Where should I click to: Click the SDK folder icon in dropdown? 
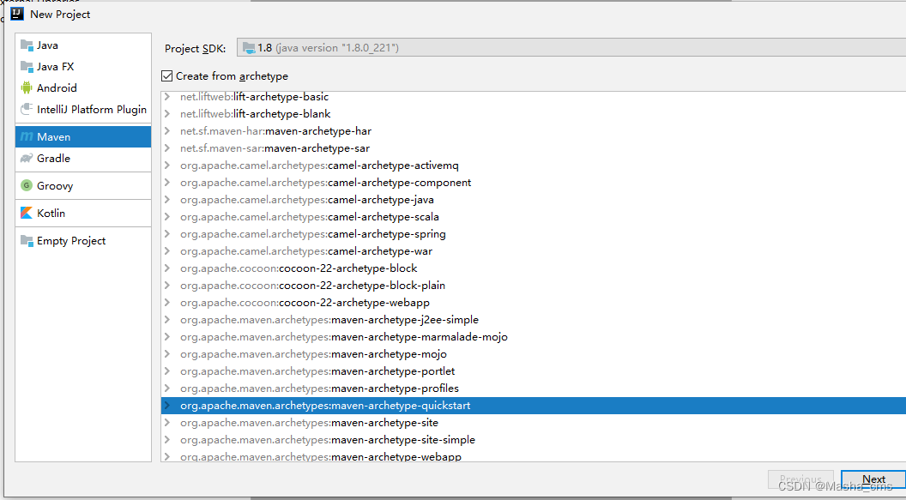[249, 48]
